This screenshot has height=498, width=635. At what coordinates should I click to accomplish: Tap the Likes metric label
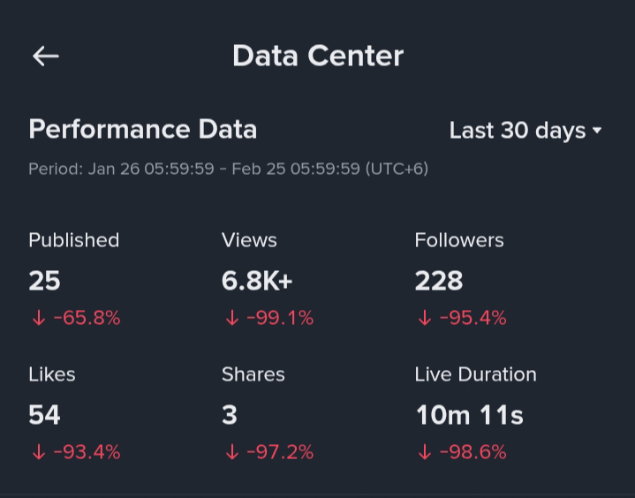(x=52, y=374)
